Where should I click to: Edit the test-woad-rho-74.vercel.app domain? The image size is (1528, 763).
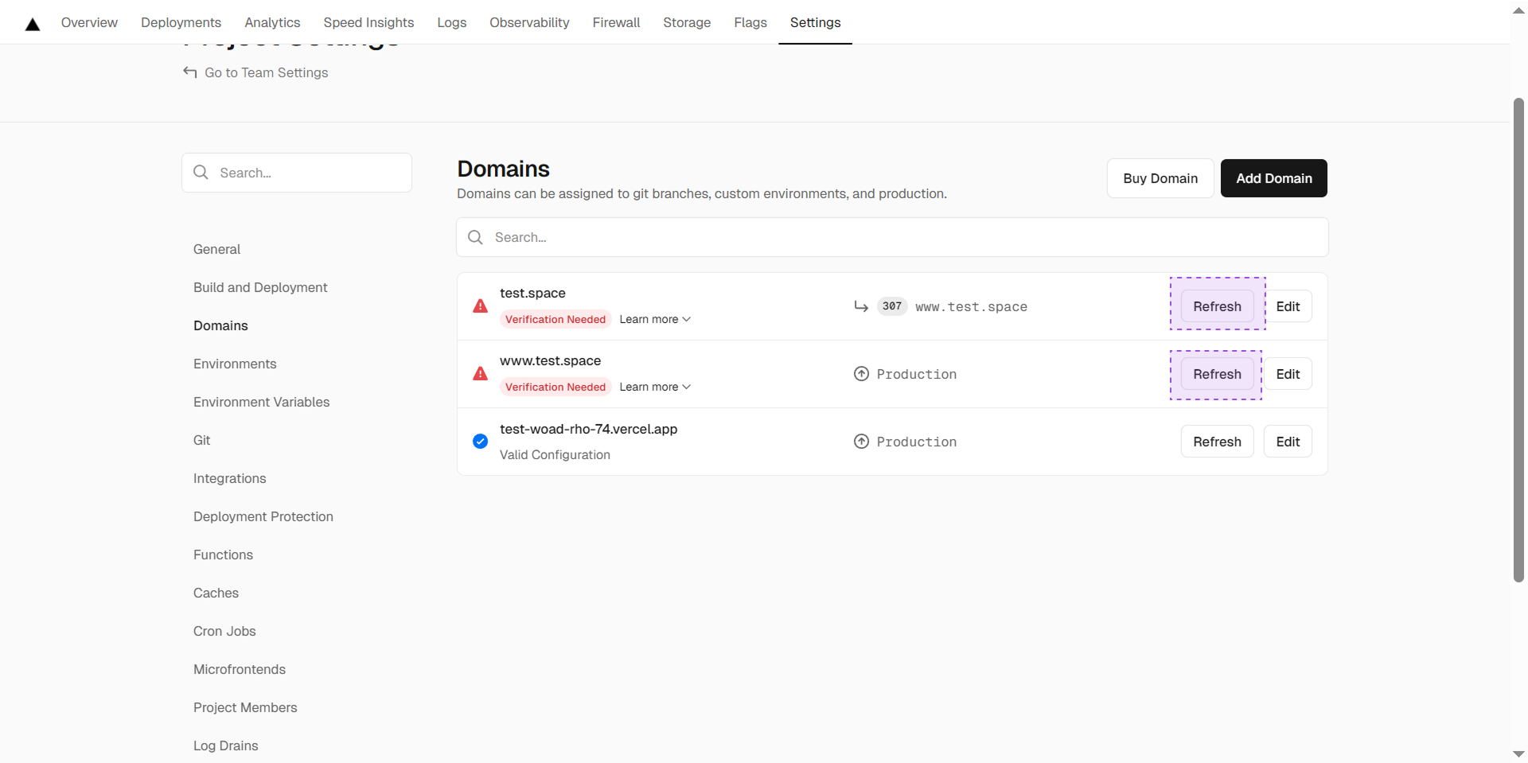pyautogui.click(x=1288, y=442)
